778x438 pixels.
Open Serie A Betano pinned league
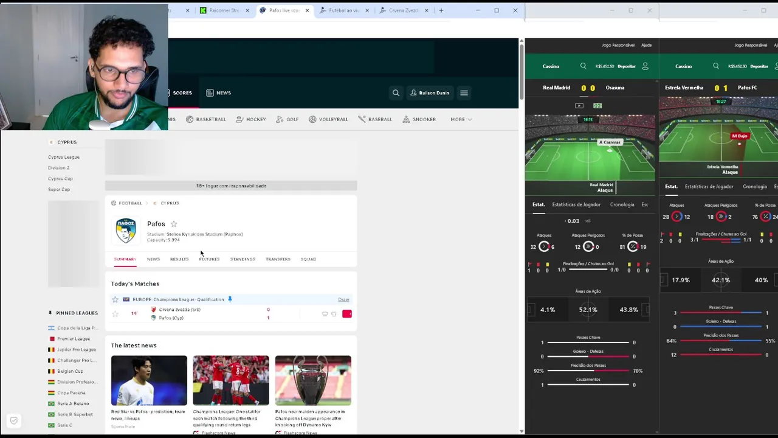click(73, 404)
